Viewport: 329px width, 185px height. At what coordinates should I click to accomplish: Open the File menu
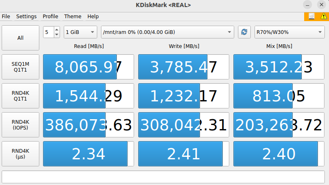pos(6,17)
